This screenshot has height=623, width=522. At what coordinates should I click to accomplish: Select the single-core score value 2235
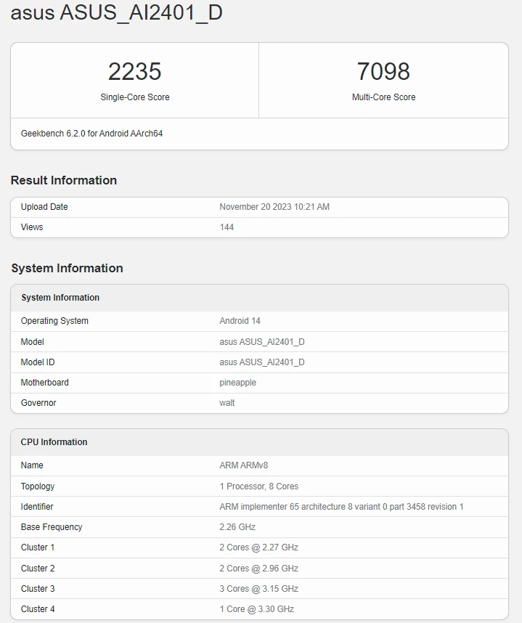[134, 71]
